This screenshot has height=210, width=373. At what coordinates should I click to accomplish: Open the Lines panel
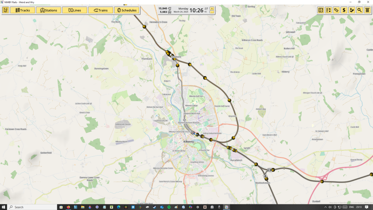click(74, 10)
